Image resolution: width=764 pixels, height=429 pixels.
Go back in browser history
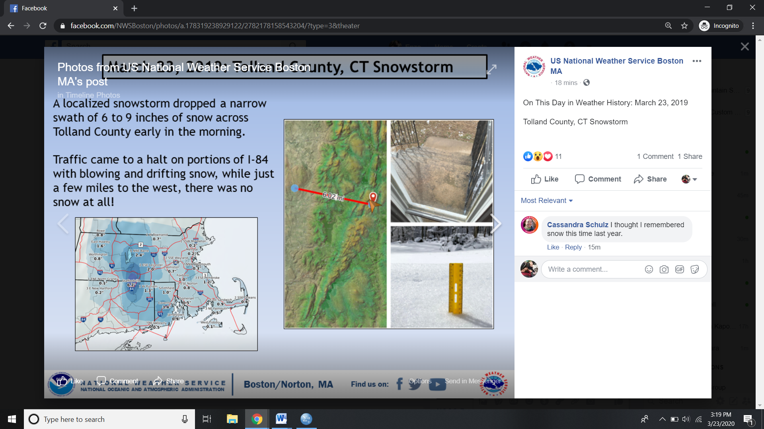(x=11, y=26)
